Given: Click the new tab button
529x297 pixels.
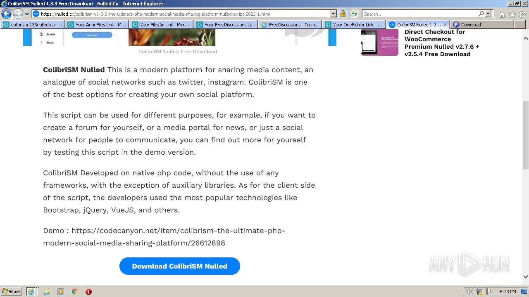Looking at the screenshot, I should pos(519,24).
